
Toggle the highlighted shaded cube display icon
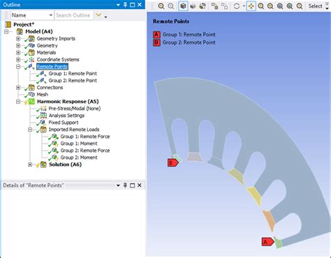(x=183, y=6)
